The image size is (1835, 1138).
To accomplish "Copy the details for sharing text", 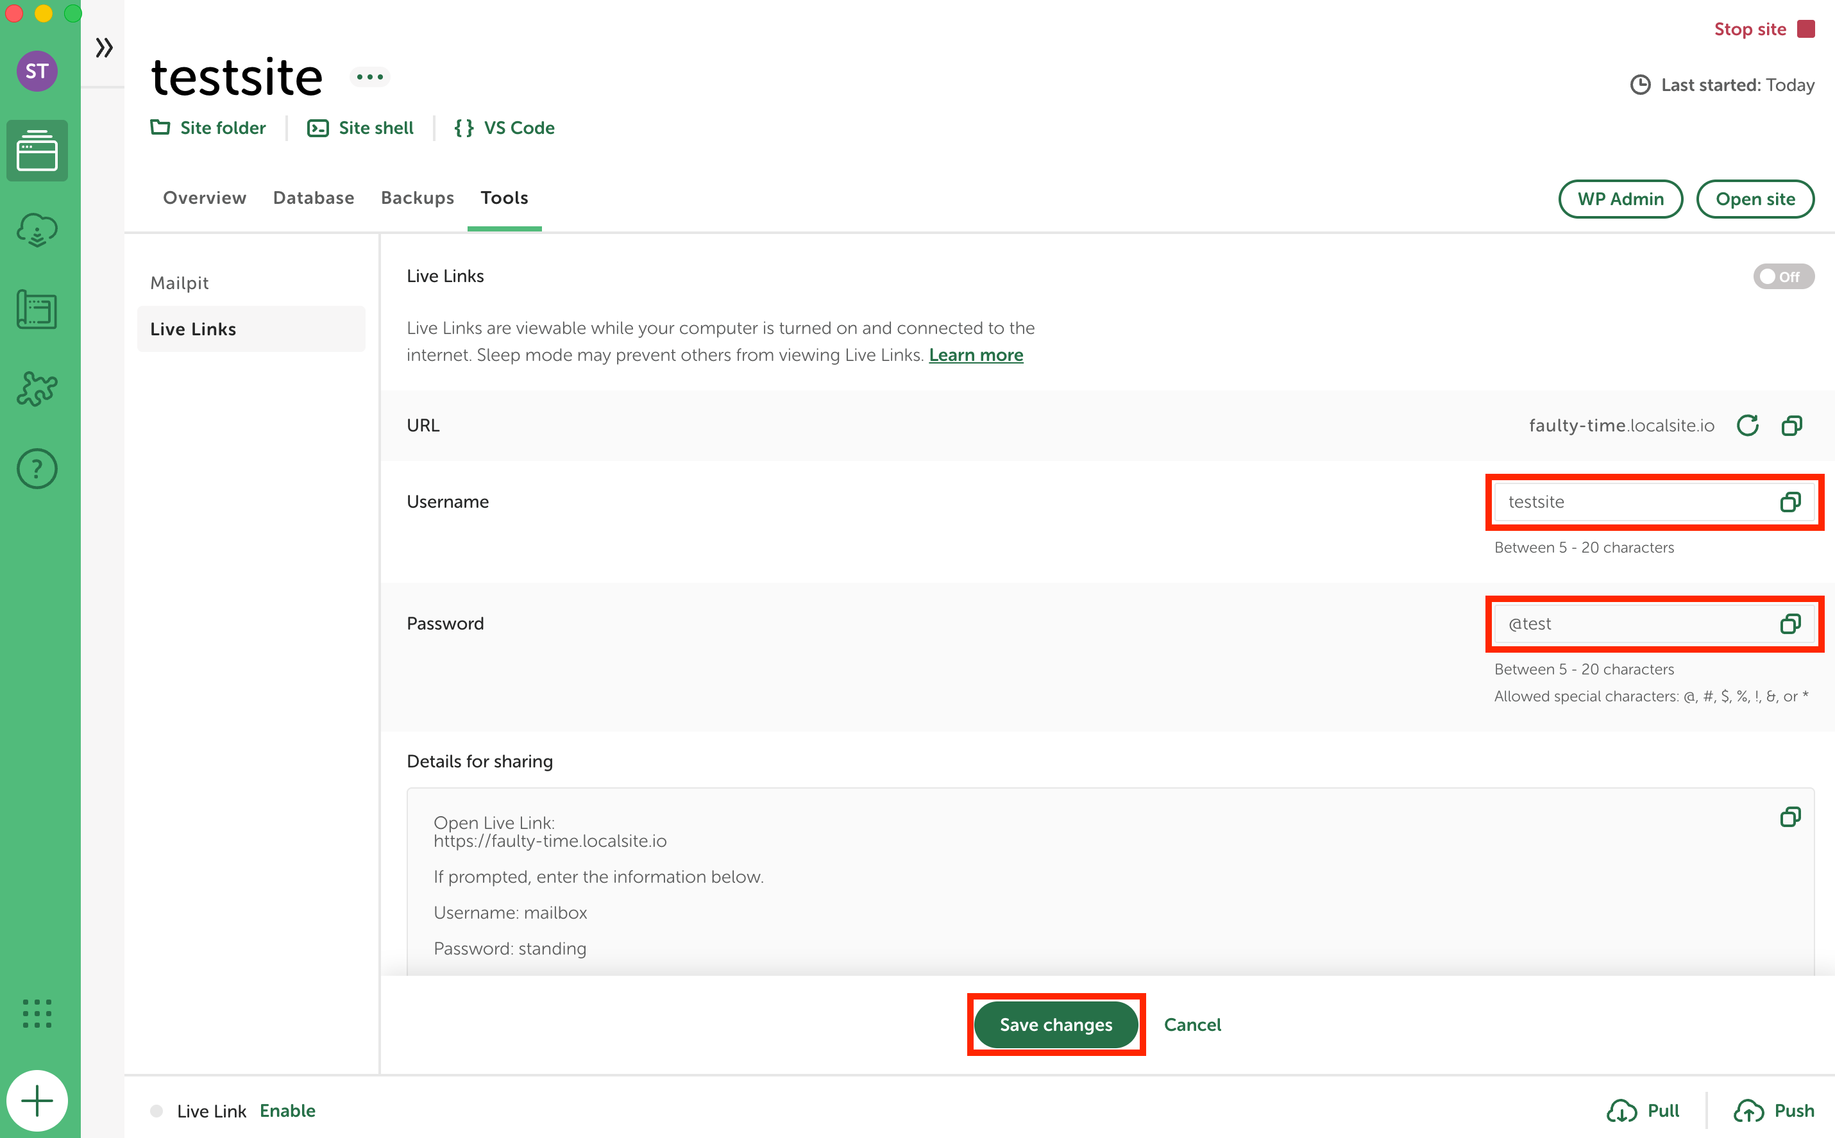I will 1790,817.
